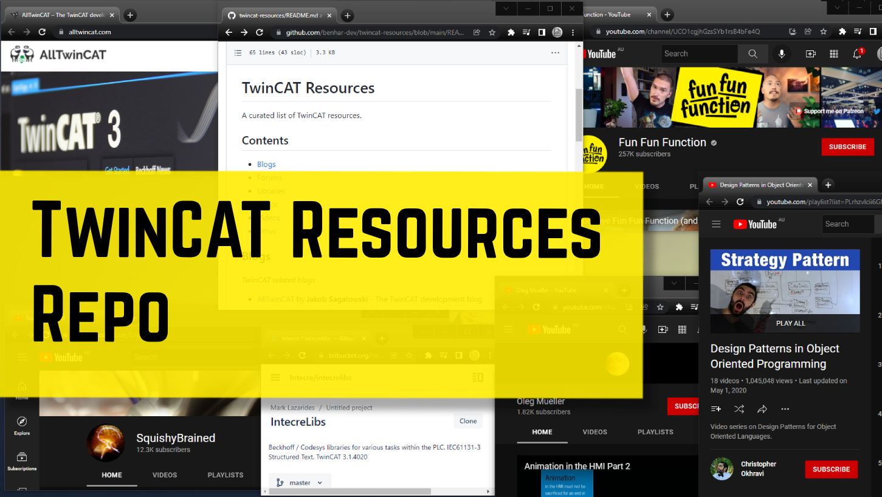Open side panel icon in GitHub window
The width and height of the screenshot is (882, 497).
click(542, 33)
